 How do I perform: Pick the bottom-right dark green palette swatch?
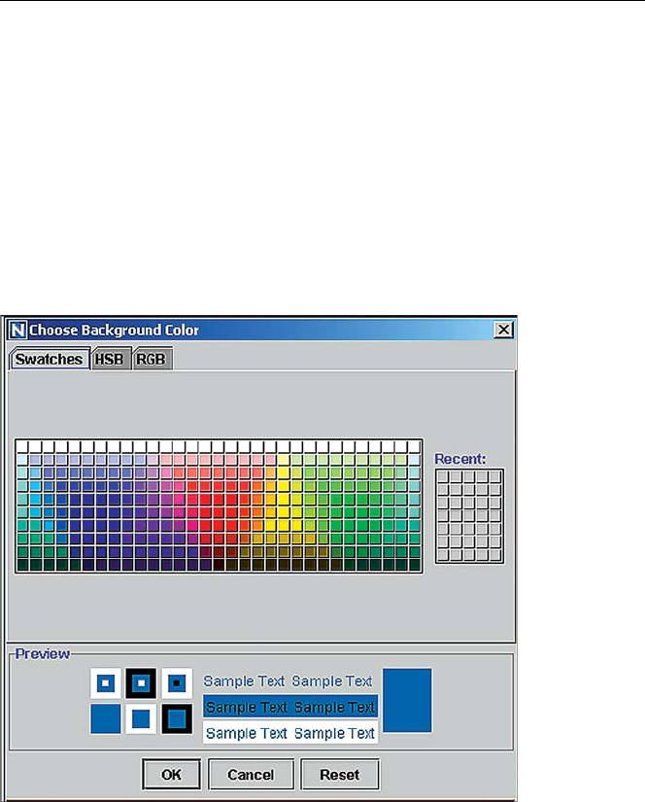pyautogui.click(x=414, y=565)
